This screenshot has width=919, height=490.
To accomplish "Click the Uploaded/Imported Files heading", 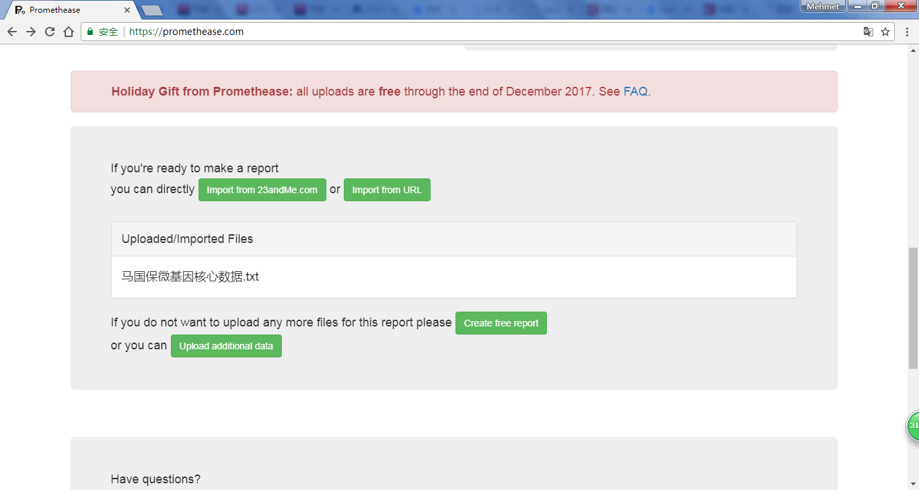I will (187, 239).
